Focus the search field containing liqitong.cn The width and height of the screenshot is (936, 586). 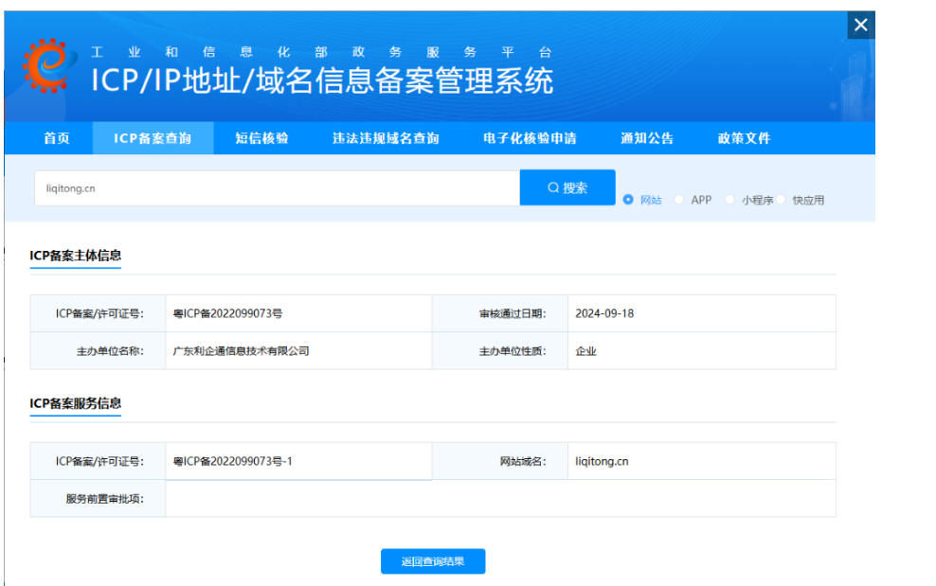coord(277,188)
